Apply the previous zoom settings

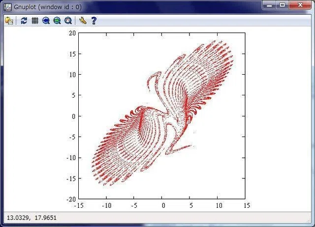click(x=46, y=21)
